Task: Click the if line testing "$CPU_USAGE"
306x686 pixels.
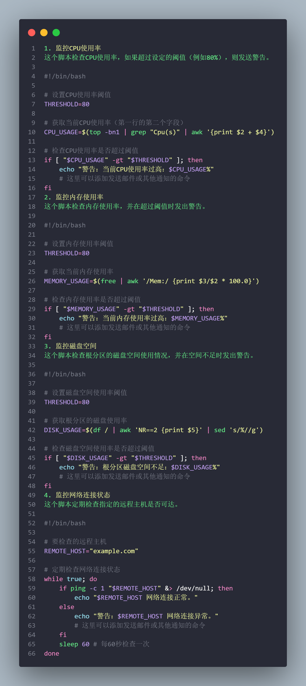Action: click(x=123, y=160)
